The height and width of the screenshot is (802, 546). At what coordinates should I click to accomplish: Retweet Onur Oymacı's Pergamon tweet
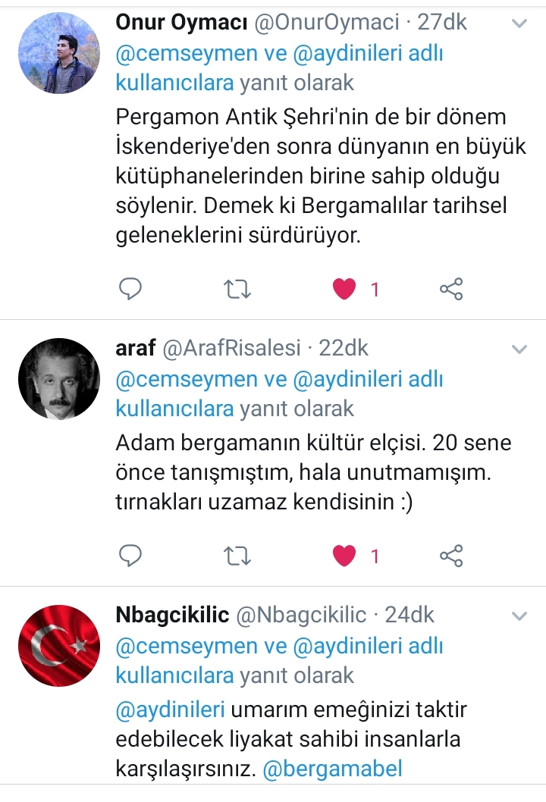(237, 289)
